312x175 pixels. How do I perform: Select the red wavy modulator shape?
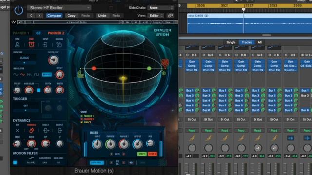22,74
